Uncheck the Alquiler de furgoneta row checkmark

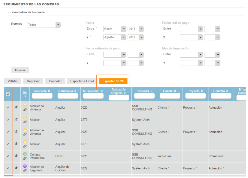click(8, 168)
